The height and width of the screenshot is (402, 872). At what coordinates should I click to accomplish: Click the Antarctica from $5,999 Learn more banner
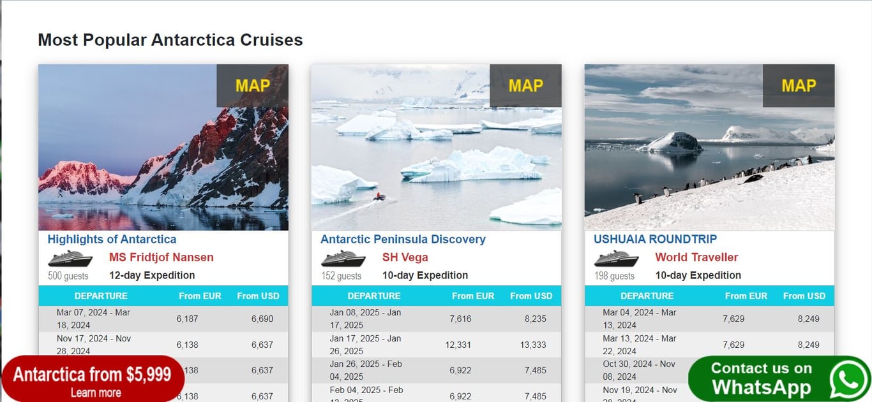point(93,379)
